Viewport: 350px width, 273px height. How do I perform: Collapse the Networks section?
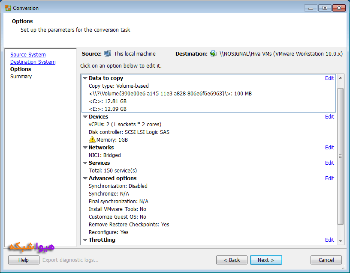pos(85,148)
